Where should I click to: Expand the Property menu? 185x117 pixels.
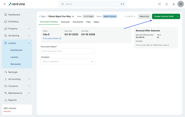[29, 29]
